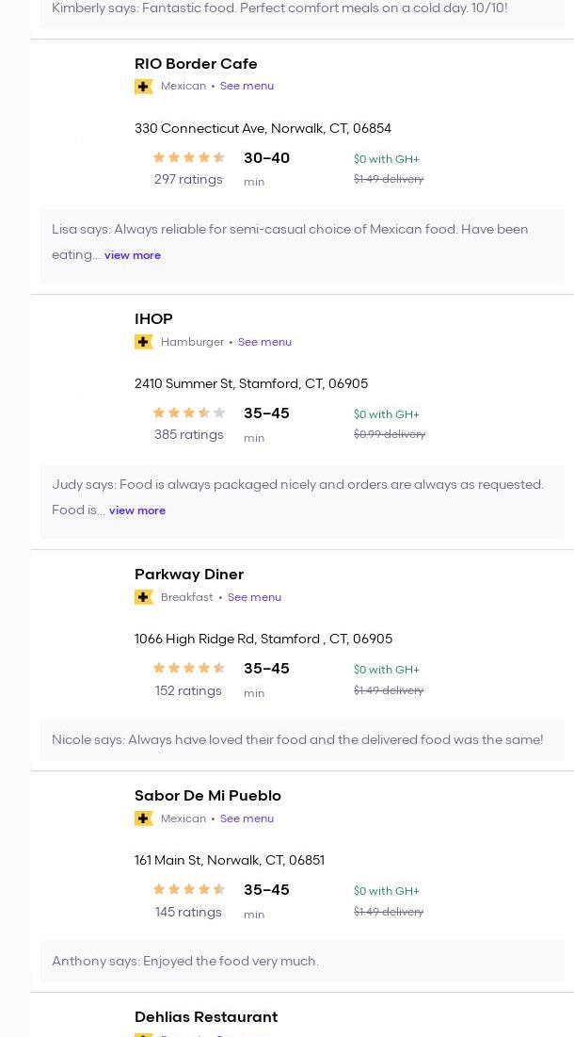Screen dimensions: 574x1037
Task: Click the star rating for Sabor De Mi Pueblo
Action: pos(189,890)
